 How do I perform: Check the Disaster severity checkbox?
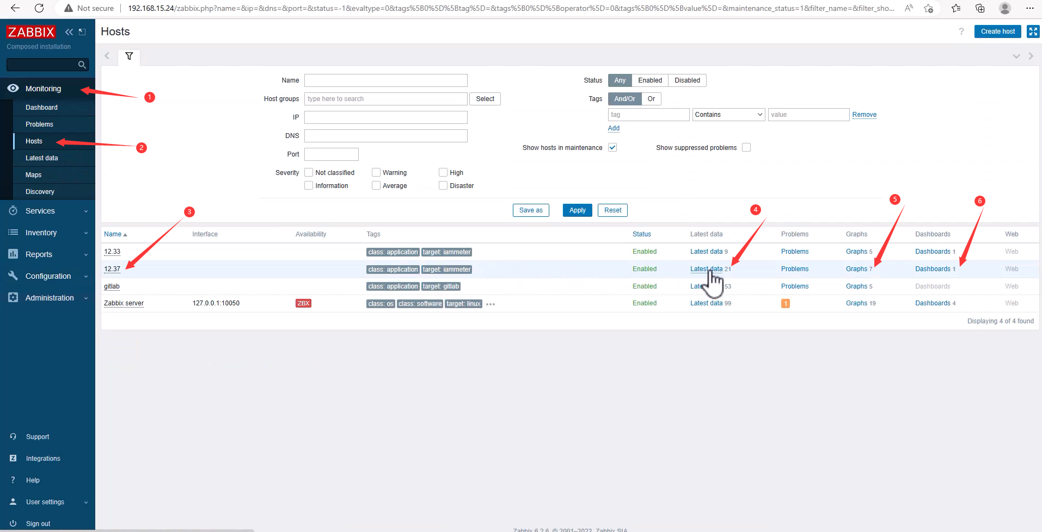[x=443, y=185]
